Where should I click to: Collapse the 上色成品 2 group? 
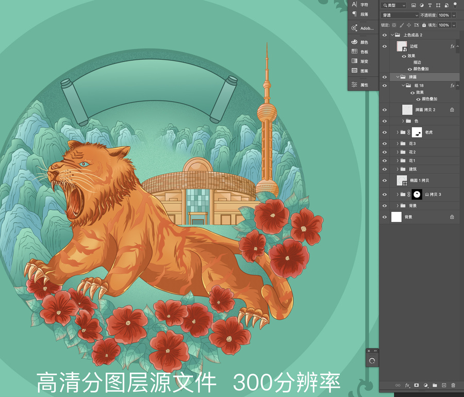[392, 35]
